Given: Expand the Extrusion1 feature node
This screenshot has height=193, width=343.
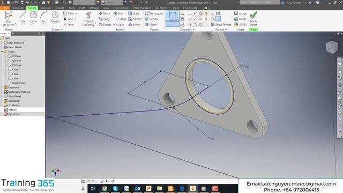Looking at the screenshot, I should click(2, 87).
